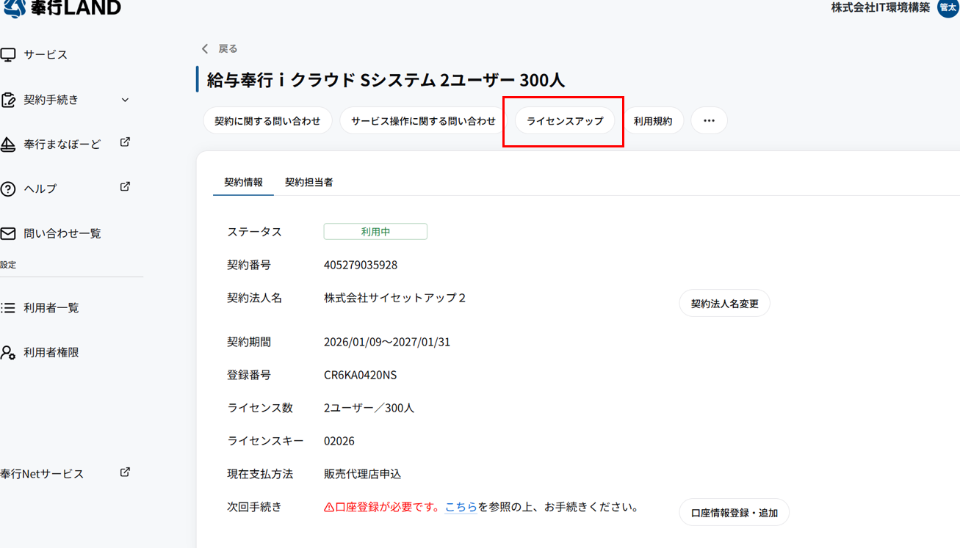Click the 利用中 status badge

[x=377, y=231]
